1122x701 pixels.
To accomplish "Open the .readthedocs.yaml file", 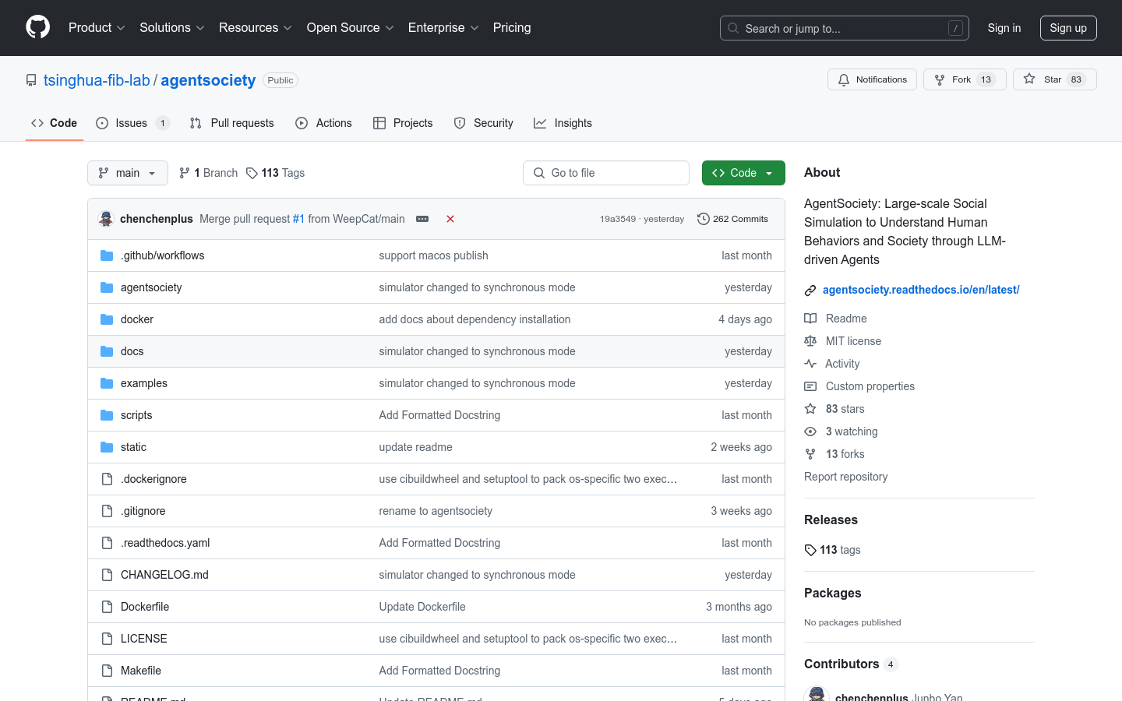I will coord(165,543).
